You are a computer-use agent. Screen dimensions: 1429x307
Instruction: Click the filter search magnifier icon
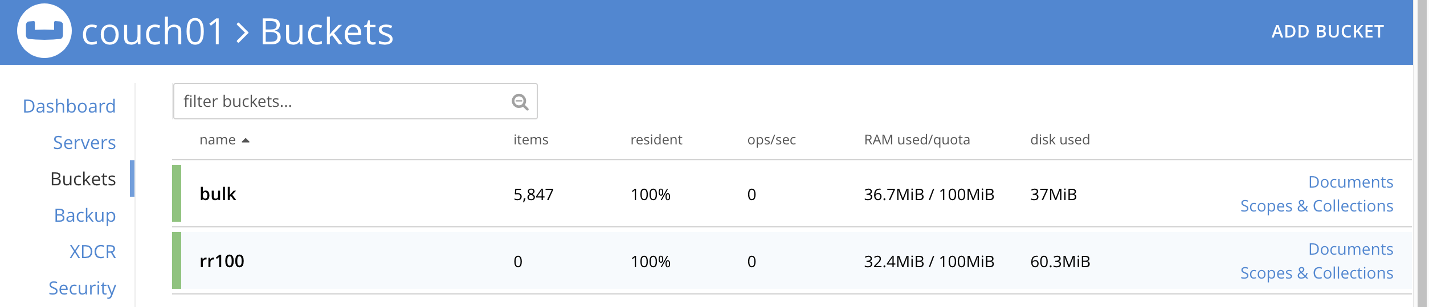pyautogui.click(x=520, y=102)
